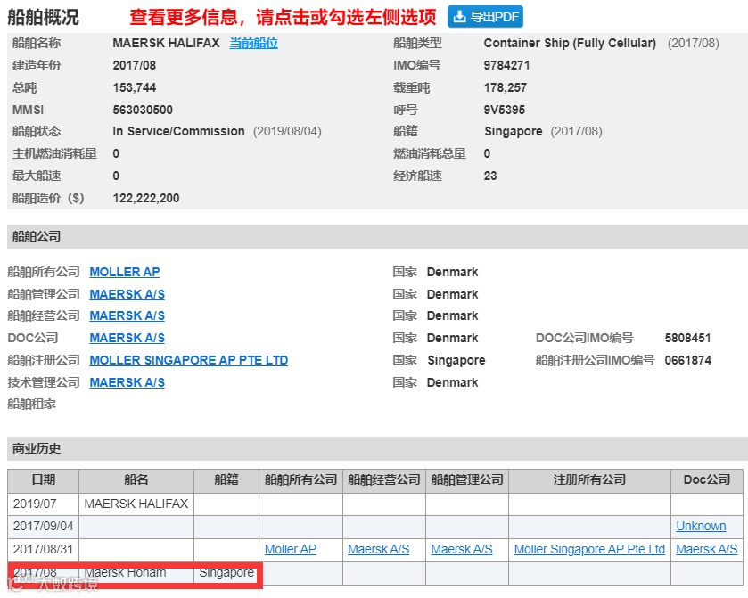Click the 导出PDF export button

click(485, 17)
